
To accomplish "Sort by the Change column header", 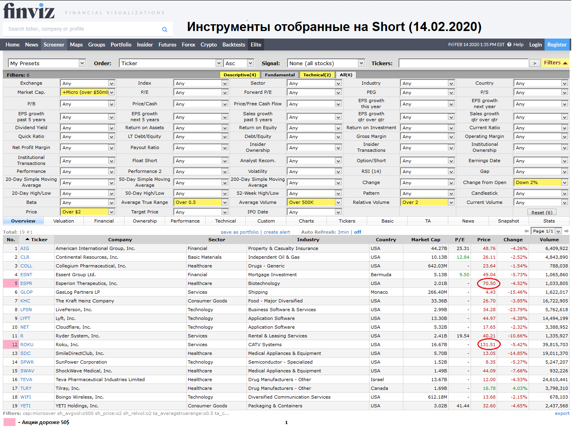I will pos(513,240).
